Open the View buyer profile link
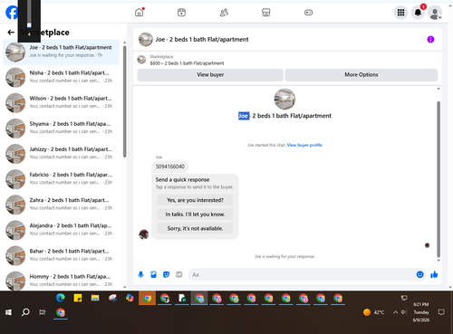This screenshot has width=453, height=334. 304,145
